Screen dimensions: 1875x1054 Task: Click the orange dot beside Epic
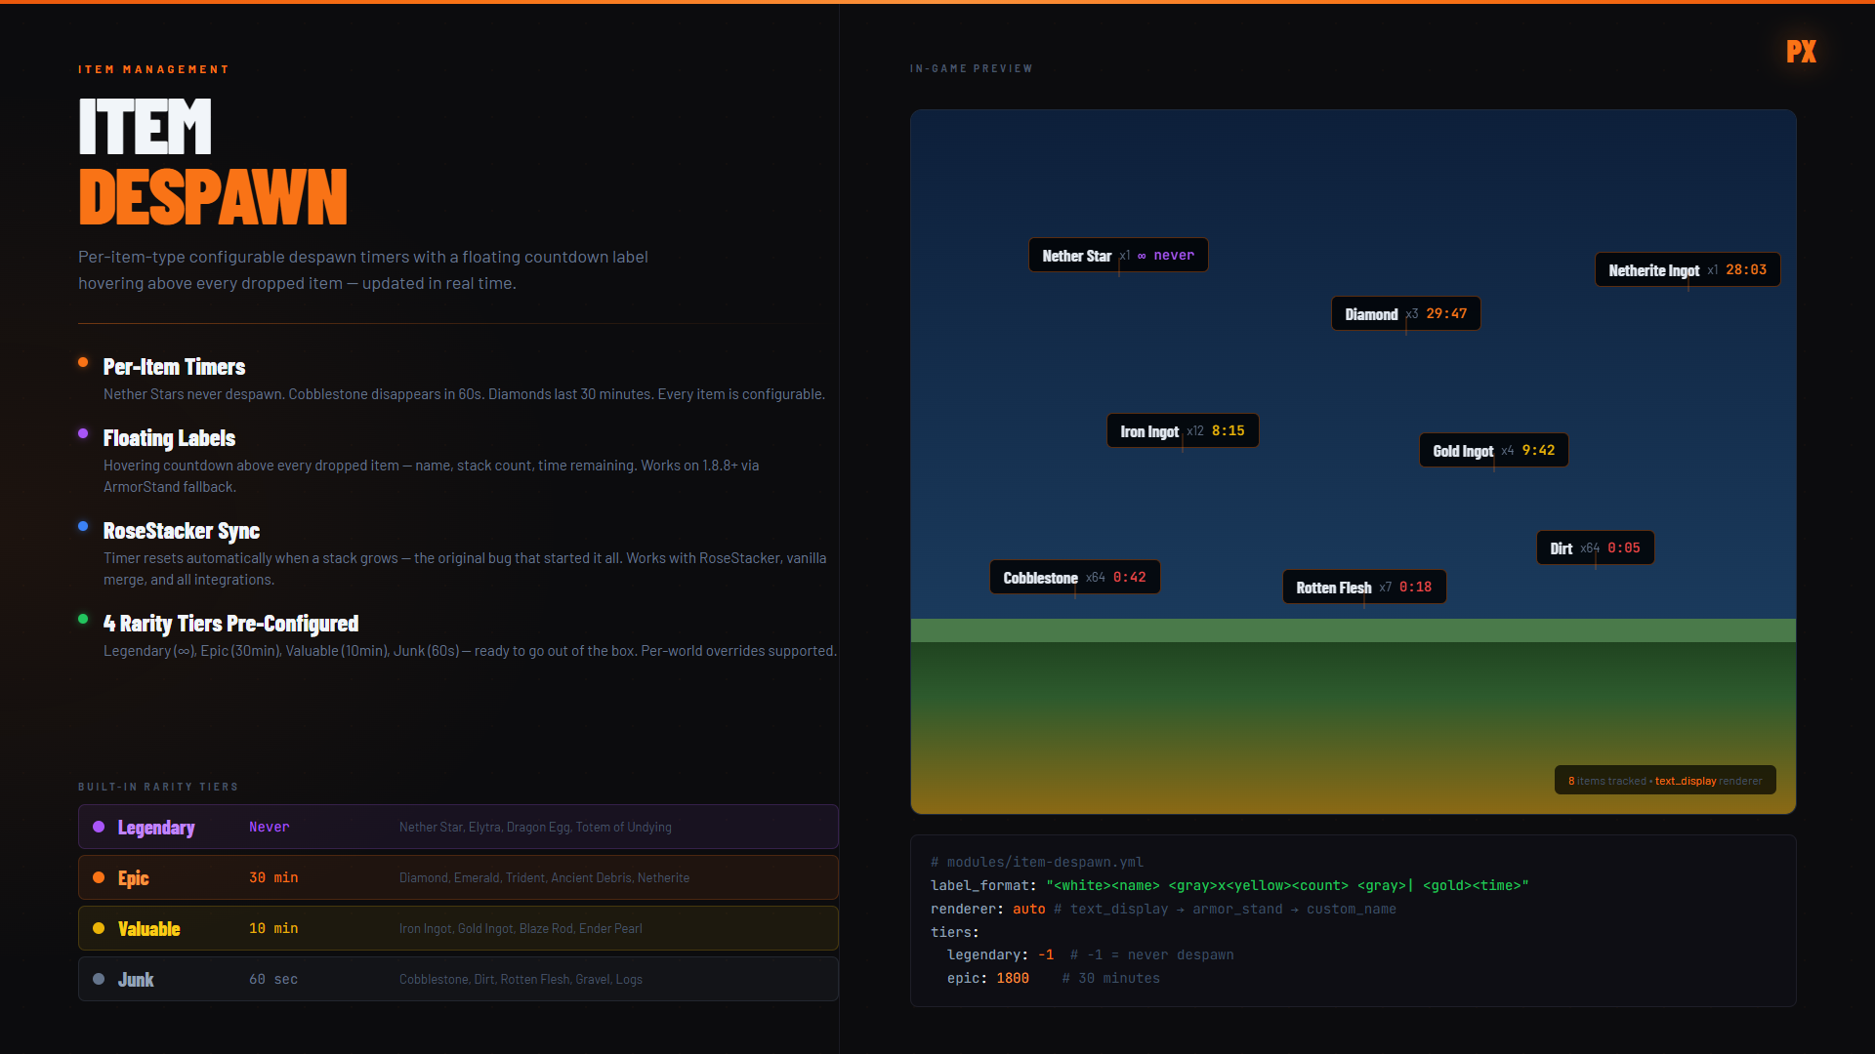[99, 877]
